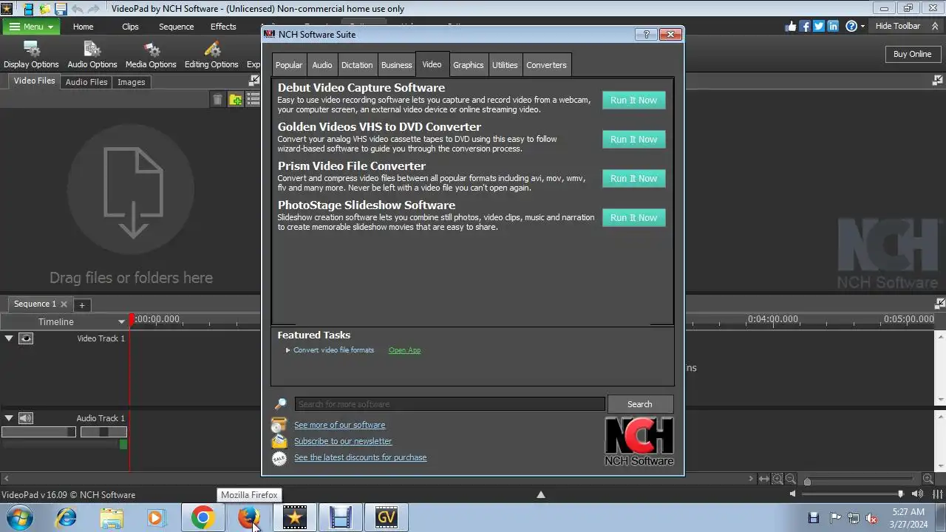Click the Golden Videos GV taskbar icon
The height and width of the screenshot is (532, 946).
[386, 517]
